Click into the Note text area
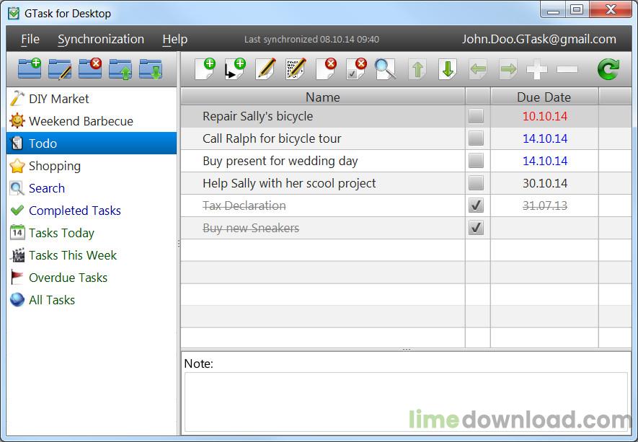 406,402
